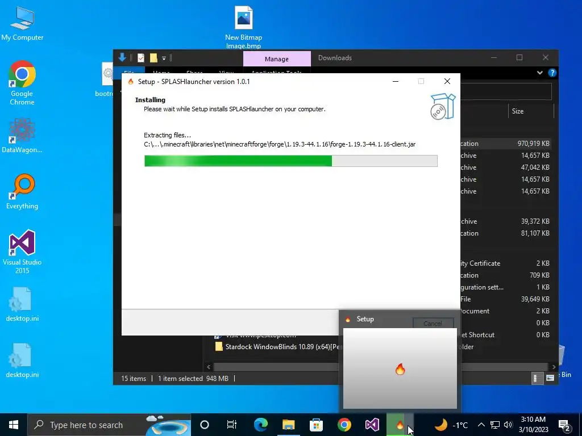Open My Computer desktop icon

22,24
